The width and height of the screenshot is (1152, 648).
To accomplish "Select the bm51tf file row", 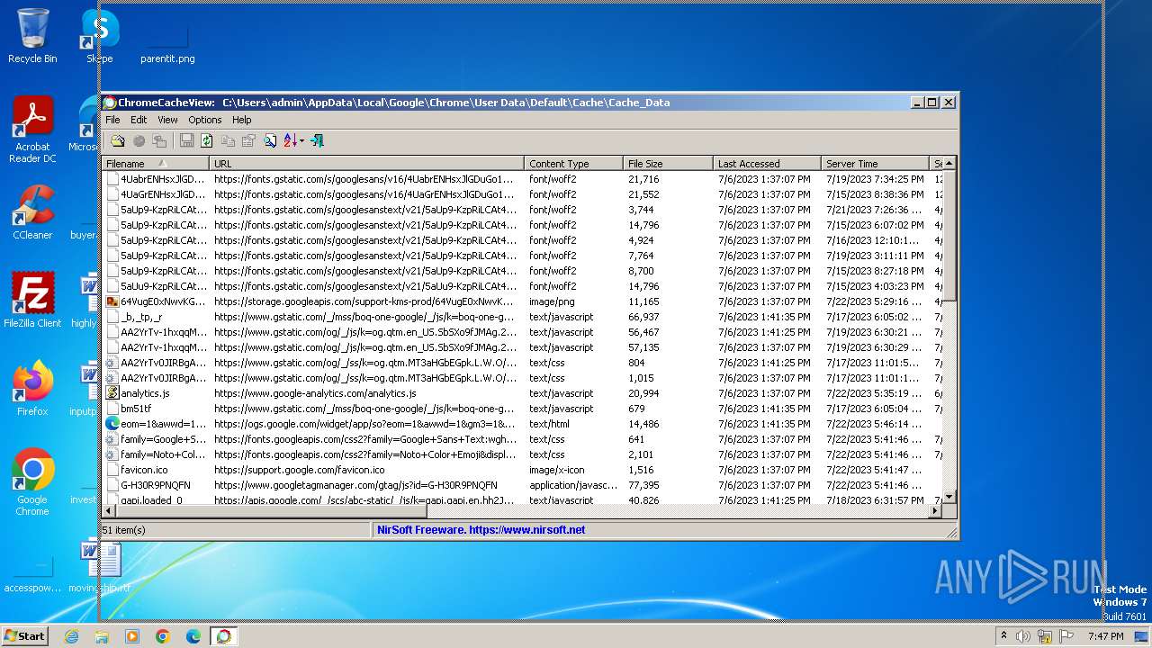I will 522,409.
